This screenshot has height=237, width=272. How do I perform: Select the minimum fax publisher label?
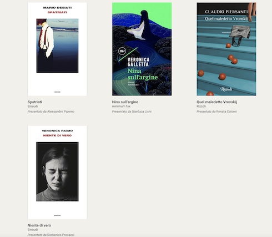(121, 107)
